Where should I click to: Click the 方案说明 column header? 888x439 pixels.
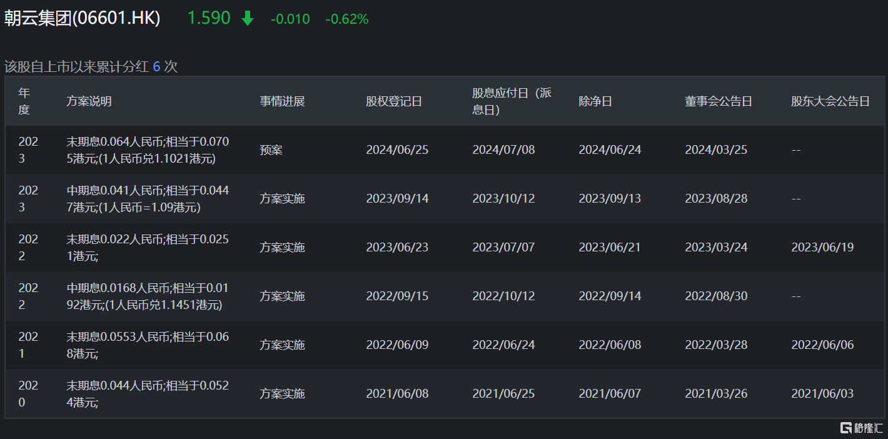[x=89, y=101]
